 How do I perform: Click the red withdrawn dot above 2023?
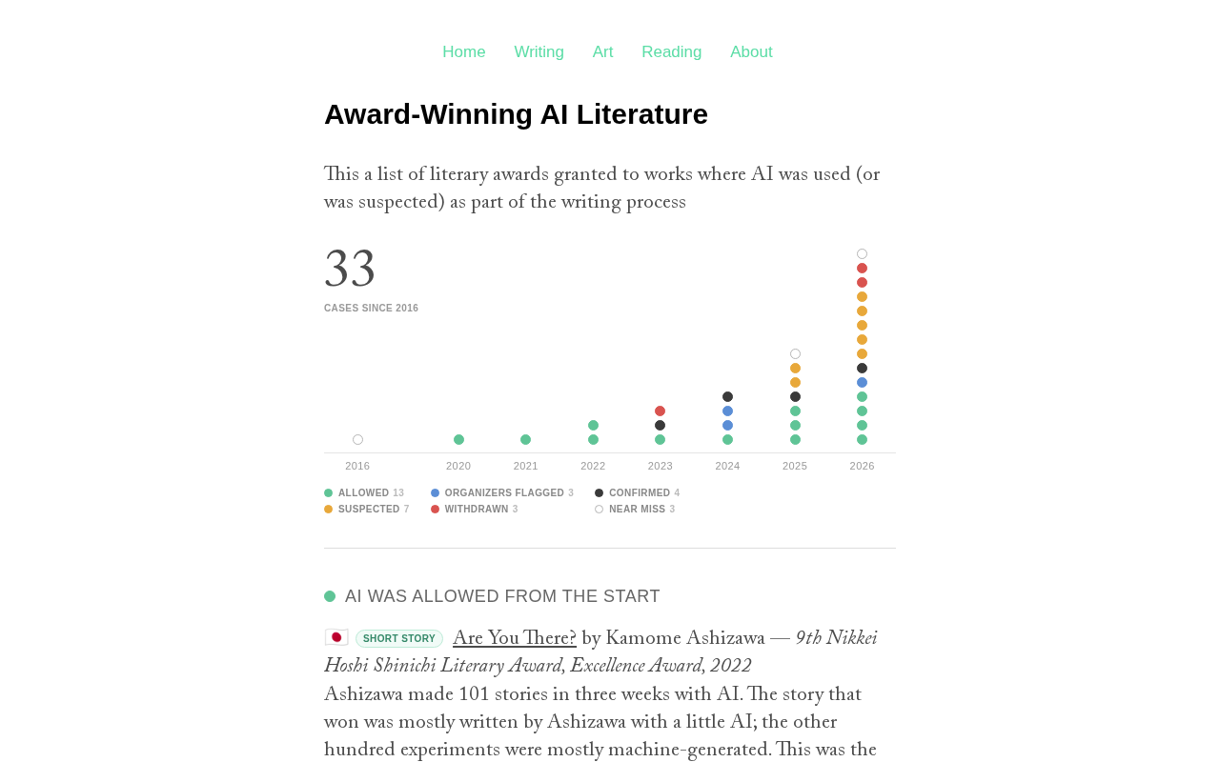(661, 411)
